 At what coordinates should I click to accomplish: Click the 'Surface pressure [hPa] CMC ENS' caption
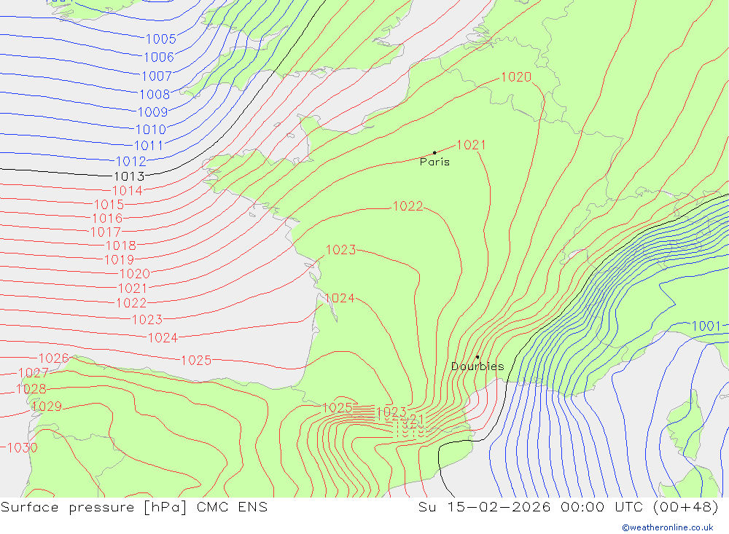tap(134, 506)
